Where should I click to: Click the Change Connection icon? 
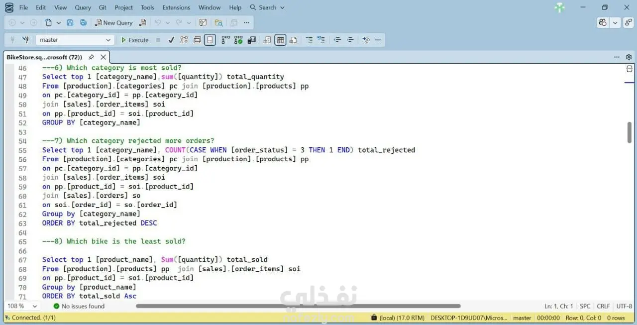click(x=26, y=40)
